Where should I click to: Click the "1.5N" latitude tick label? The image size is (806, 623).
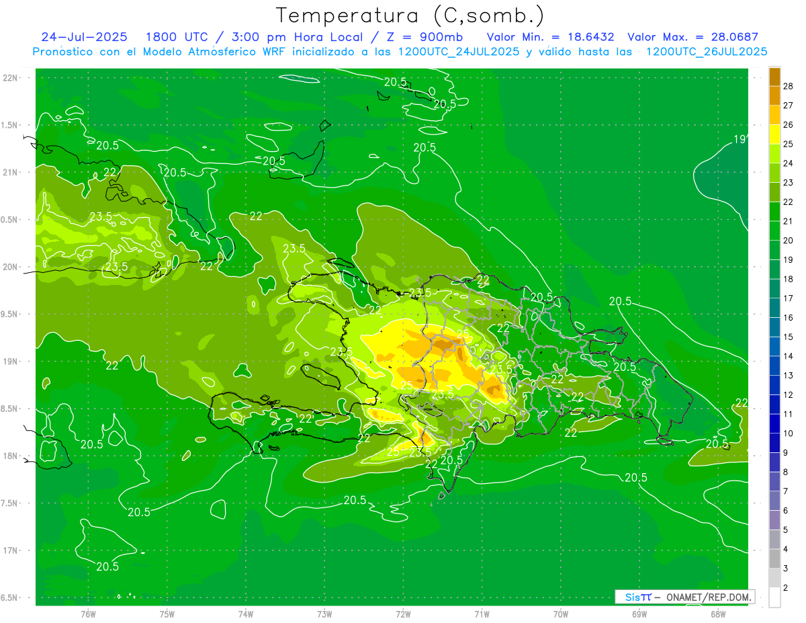[x=10, y=125]
